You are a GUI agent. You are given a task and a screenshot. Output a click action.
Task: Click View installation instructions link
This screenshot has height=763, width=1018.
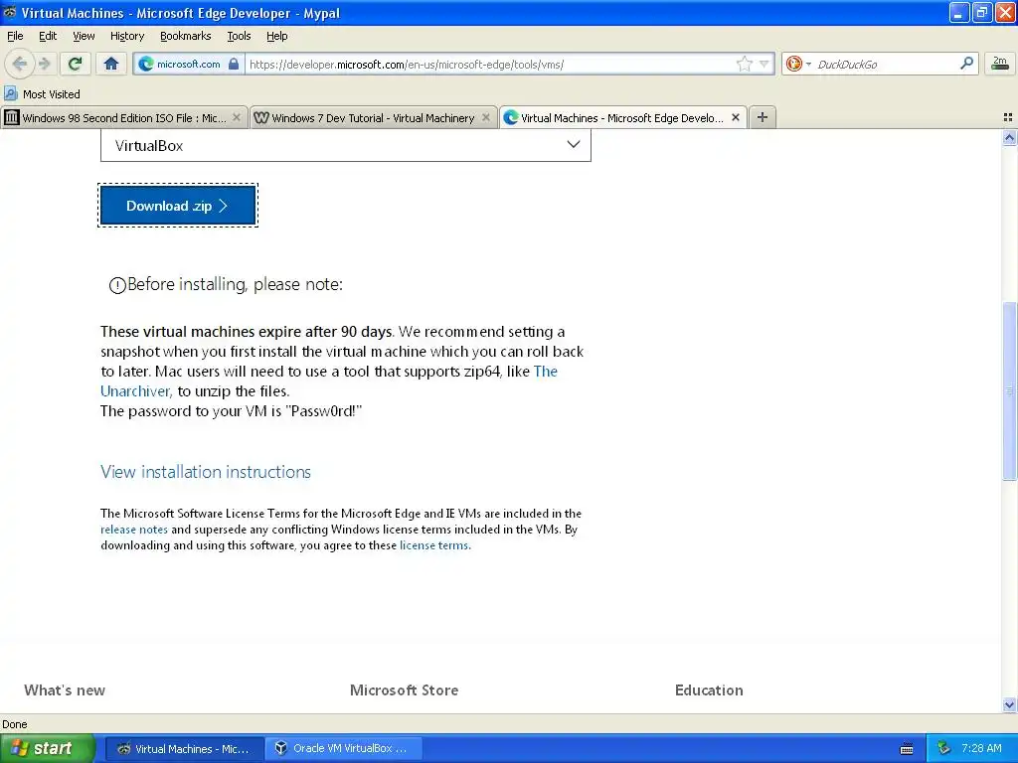(205, 472)
